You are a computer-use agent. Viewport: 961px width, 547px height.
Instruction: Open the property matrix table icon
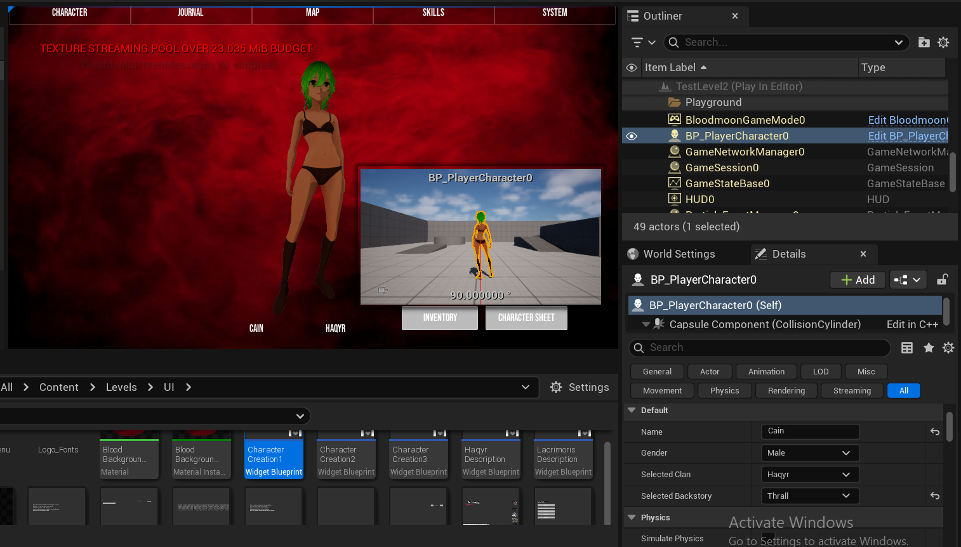coord(907,348)
